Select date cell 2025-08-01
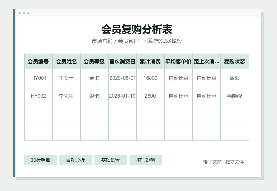This screenshot has height=191, width=277. pyautogui.click(x=122, y=78)
